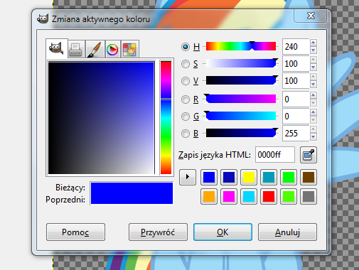Click the H value field showing 240
Image resolution: width=359 pixels, height=270 pixels.
coord(296,47)
